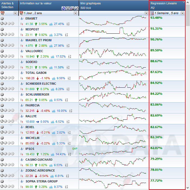Click TOTAL GABON price 190.28
Screen dimensions: 190x190
tap(30, 78)
